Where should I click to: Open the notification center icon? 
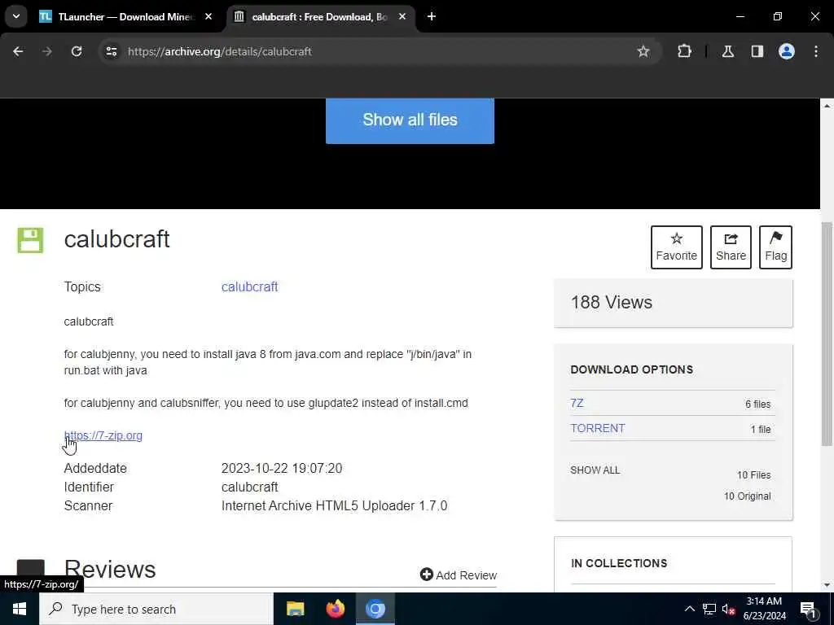pos(807,609)
